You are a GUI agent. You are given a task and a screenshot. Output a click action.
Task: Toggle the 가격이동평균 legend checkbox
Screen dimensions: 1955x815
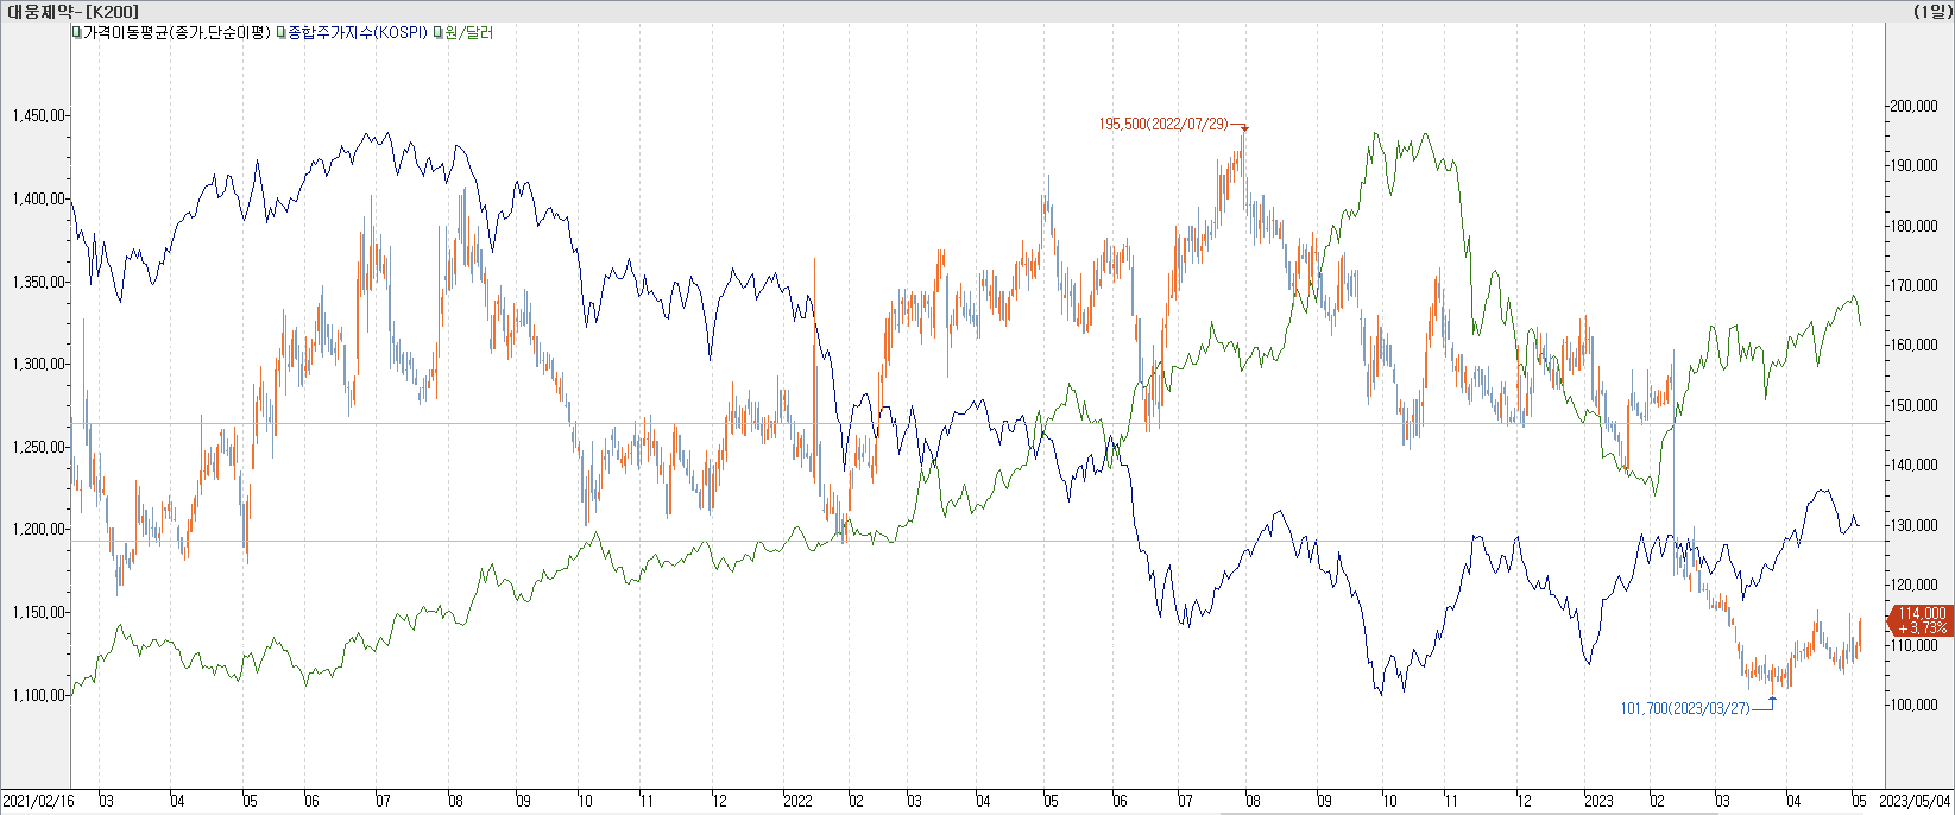coord(77,33)
